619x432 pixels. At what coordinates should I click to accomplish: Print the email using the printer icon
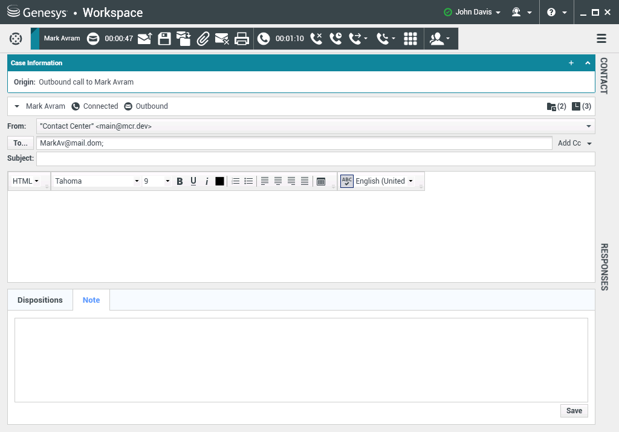(x=242, y=39)
